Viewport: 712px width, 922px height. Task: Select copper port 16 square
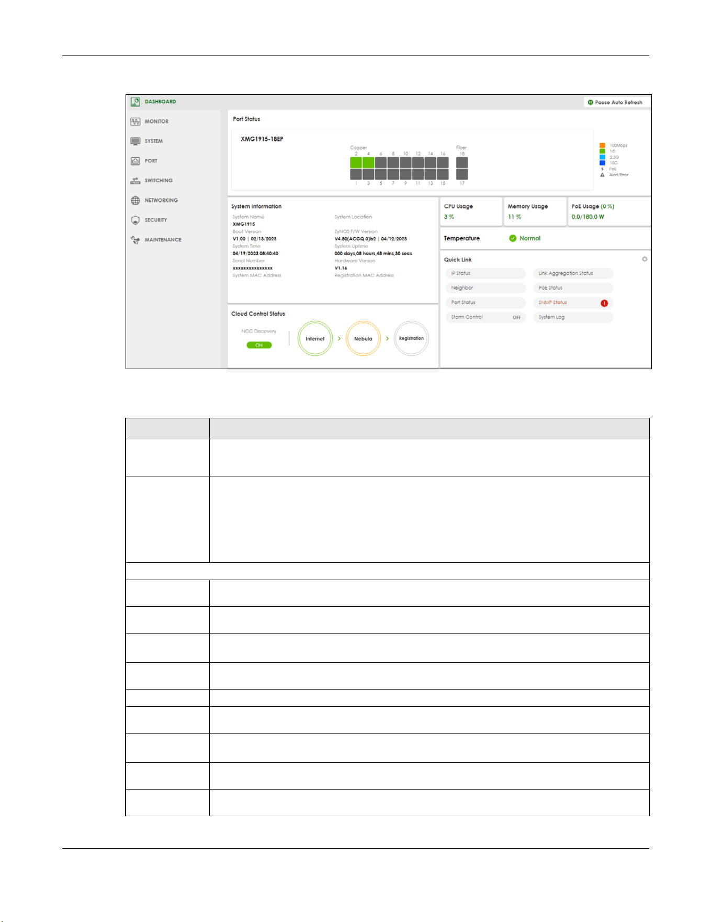(x=443, y=162)
